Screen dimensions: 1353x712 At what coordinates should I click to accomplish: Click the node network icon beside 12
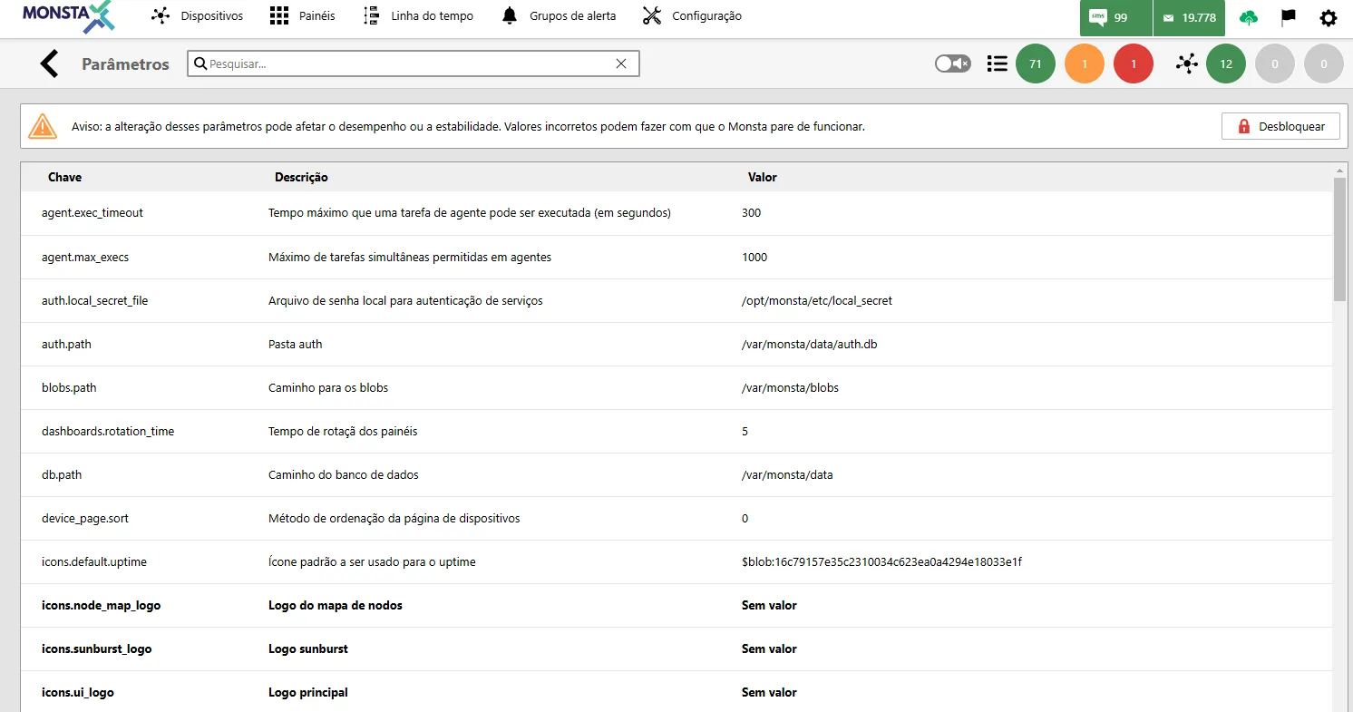pyautogui.click(x=1186, y=63)
